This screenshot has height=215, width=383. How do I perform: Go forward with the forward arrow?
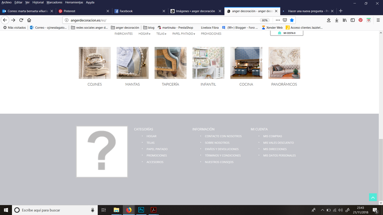[x=13, y=20]
